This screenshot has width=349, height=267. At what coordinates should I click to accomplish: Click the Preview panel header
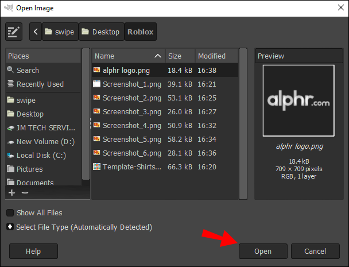pyautogui.click(x=298, y=56)
